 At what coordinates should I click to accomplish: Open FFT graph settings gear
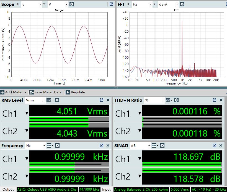pos(182,4)
